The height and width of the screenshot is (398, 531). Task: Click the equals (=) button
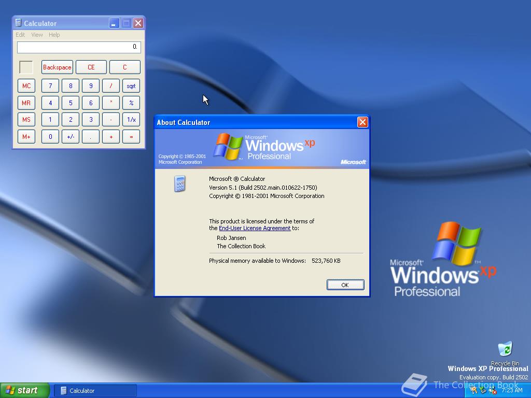(131, 137)
